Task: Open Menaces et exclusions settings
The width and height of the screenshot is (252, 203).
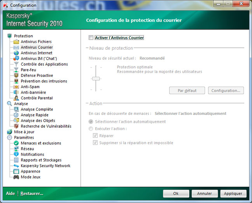Action: 41,143
